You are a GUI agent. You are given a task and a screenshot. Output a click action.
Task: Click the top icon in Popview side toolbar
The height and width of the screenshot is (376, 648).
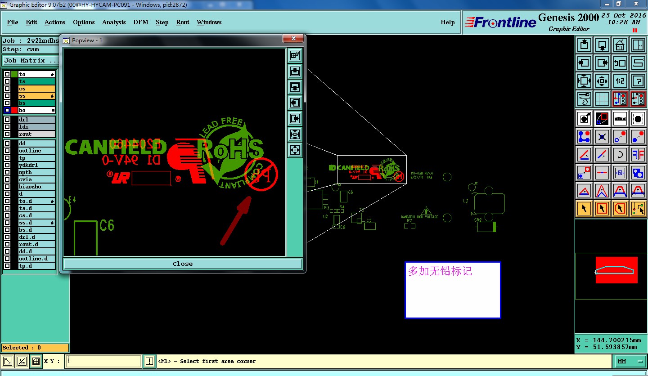click(295, 55)
